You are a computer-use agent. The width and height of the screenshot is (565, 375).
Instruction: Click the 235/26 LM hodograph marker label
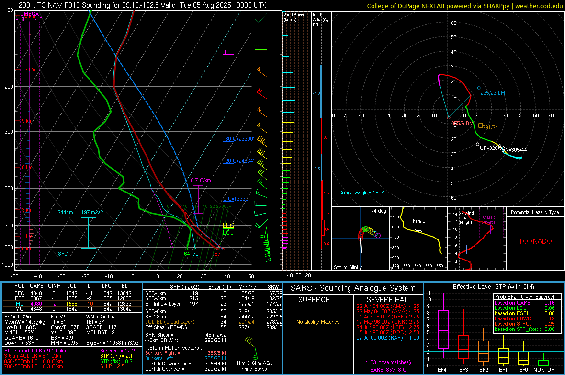tap(493, 93)
